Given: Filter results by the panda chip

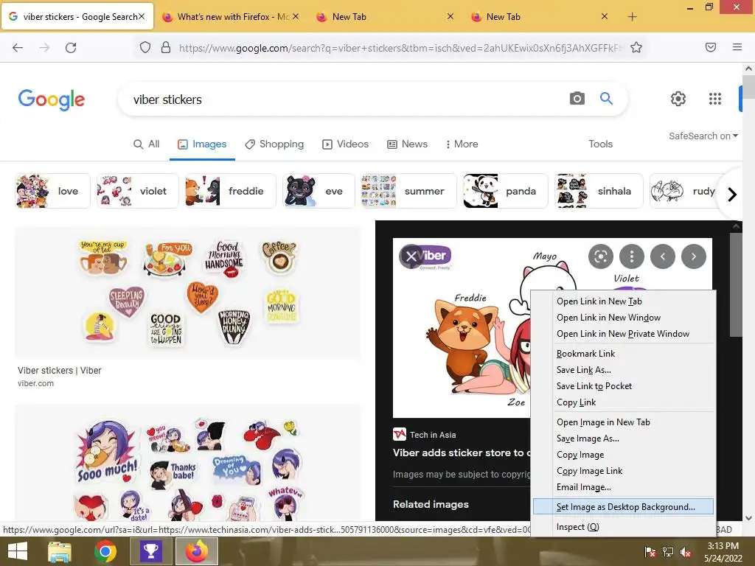Looking at the screenshot, I should click(x=506, y=191).
